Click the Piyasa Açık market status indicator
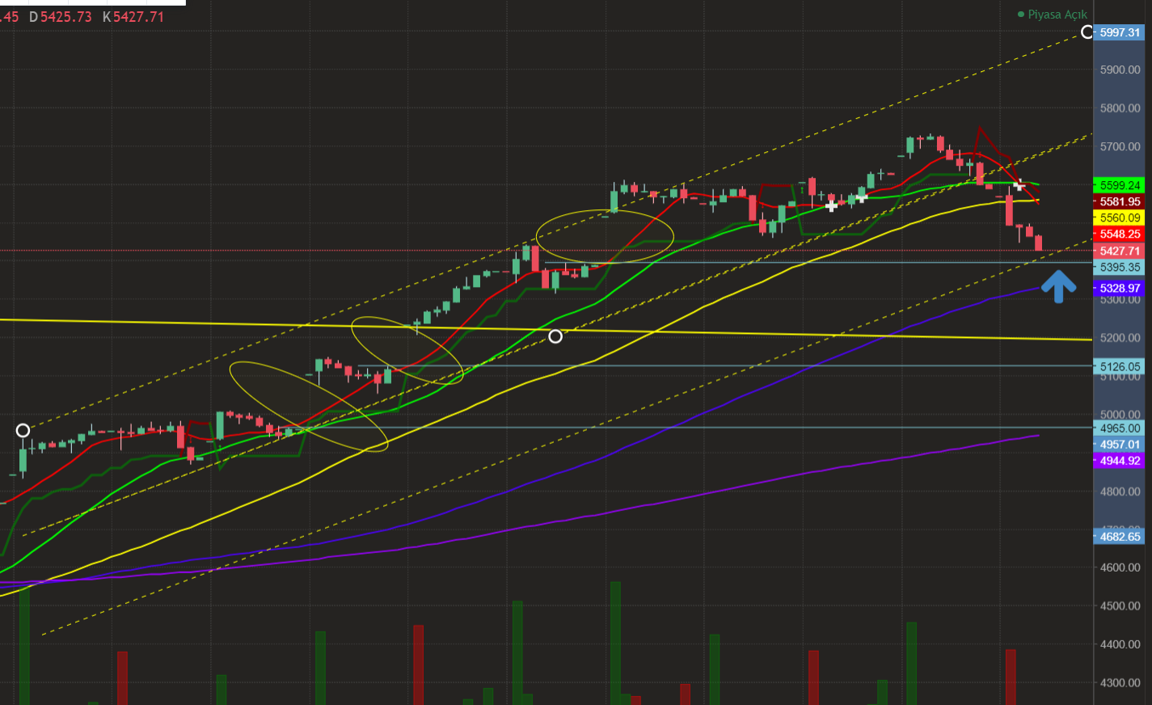 pyautogui.click(x=1053, y=15)
